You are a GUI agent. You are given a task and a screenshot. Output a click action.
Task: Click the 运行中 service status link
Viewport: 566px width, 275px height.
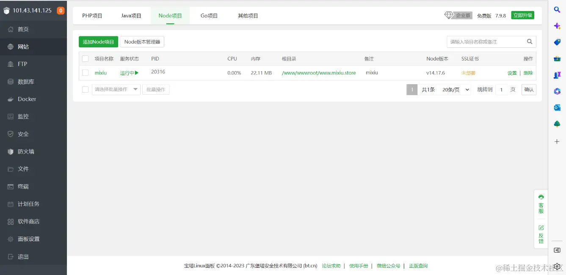pyautogui.click(x=130, y=73)
